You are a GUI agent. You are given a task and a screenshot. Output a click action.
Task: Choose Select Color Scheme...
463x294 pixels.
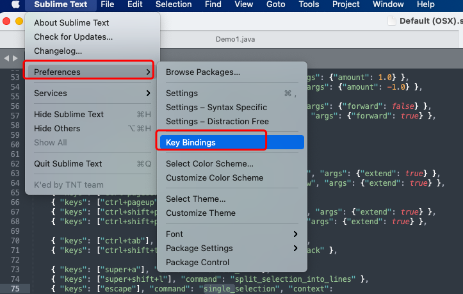click(232, 164)
